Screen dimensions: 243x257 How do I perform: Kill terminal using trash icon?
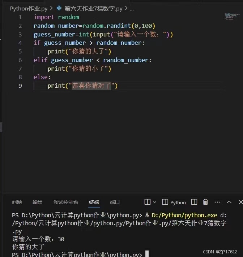pyautogui.click(x=205, y=202)
